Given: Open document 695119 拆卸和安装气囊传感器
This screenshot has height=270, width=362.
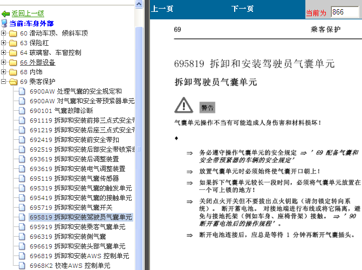Looking at the screenshot, I should [74, 179].
